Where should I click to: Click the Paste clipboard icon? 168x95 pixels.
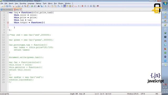pos(28,6)
